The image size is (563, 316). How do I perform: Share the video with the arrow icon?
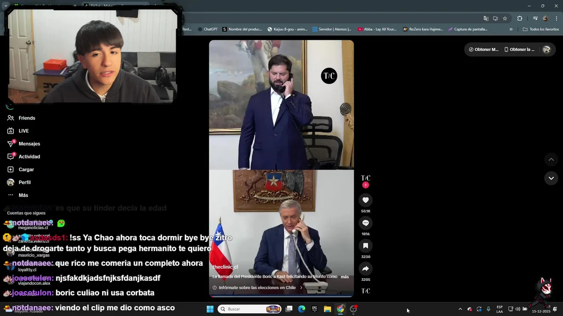click(x=366, y=269)
